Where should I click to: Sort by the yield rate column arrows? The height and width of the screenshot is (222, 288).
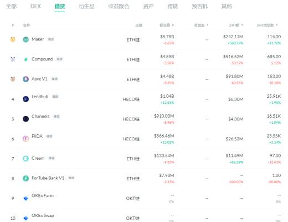click(x=207, y=25)
